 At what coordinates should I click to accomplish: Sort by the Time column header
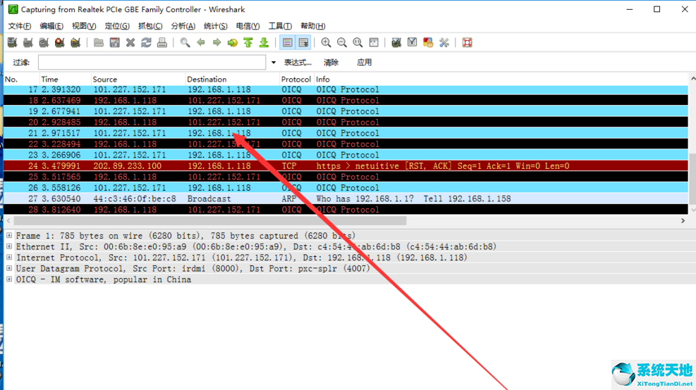tap(65, 80)
